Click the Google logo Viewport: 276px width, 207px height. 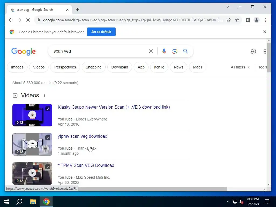point(24,51)
